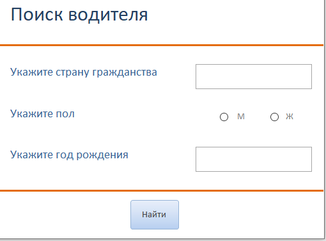
Task: Click the orange line below the title
Action: point(162,45)
